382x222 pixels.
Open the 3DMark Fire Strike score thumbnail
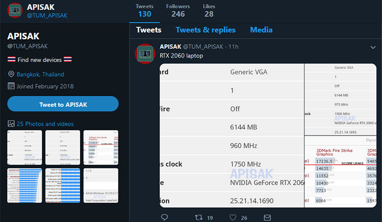point(101,147)
